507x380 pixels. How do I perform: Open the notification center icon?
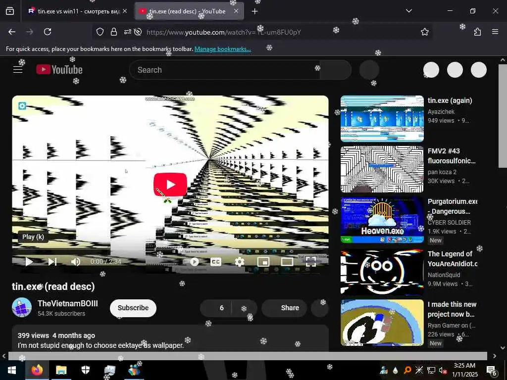(492, 370)
